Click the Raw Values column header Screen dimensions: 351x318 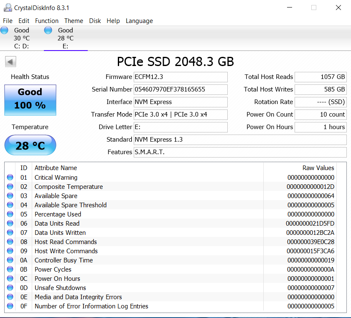pyautogui.click(x=318, y=168)
